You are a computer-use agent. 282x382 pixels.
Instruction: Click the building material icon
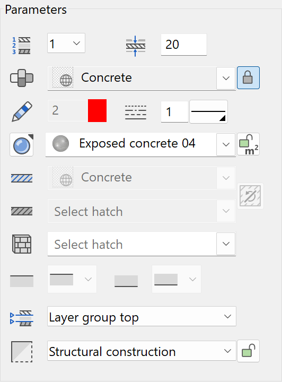[x=22, y=78]
